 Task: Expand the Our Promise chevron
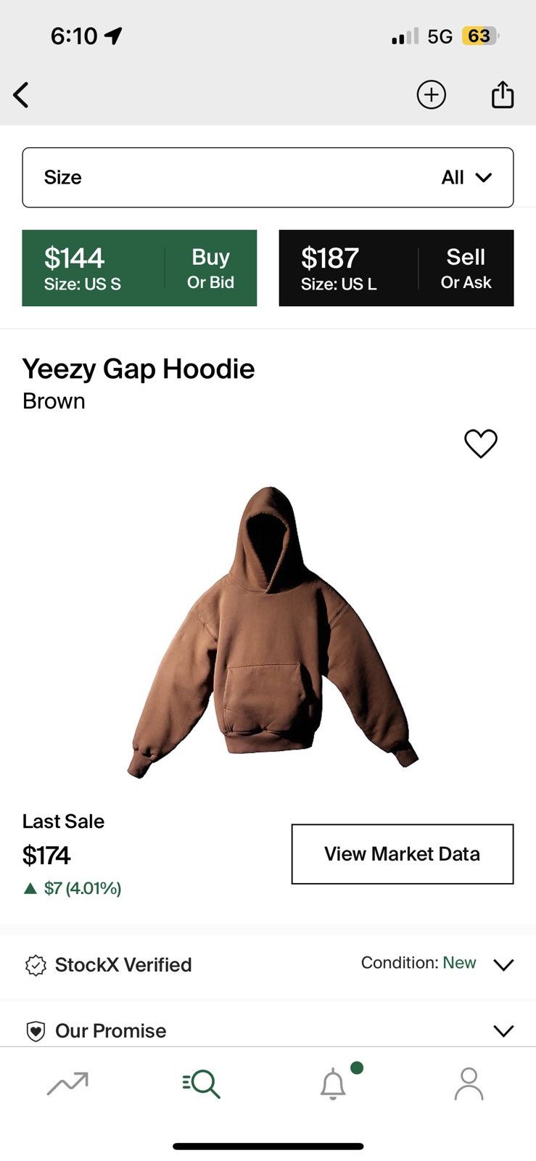coord(503,1031)
